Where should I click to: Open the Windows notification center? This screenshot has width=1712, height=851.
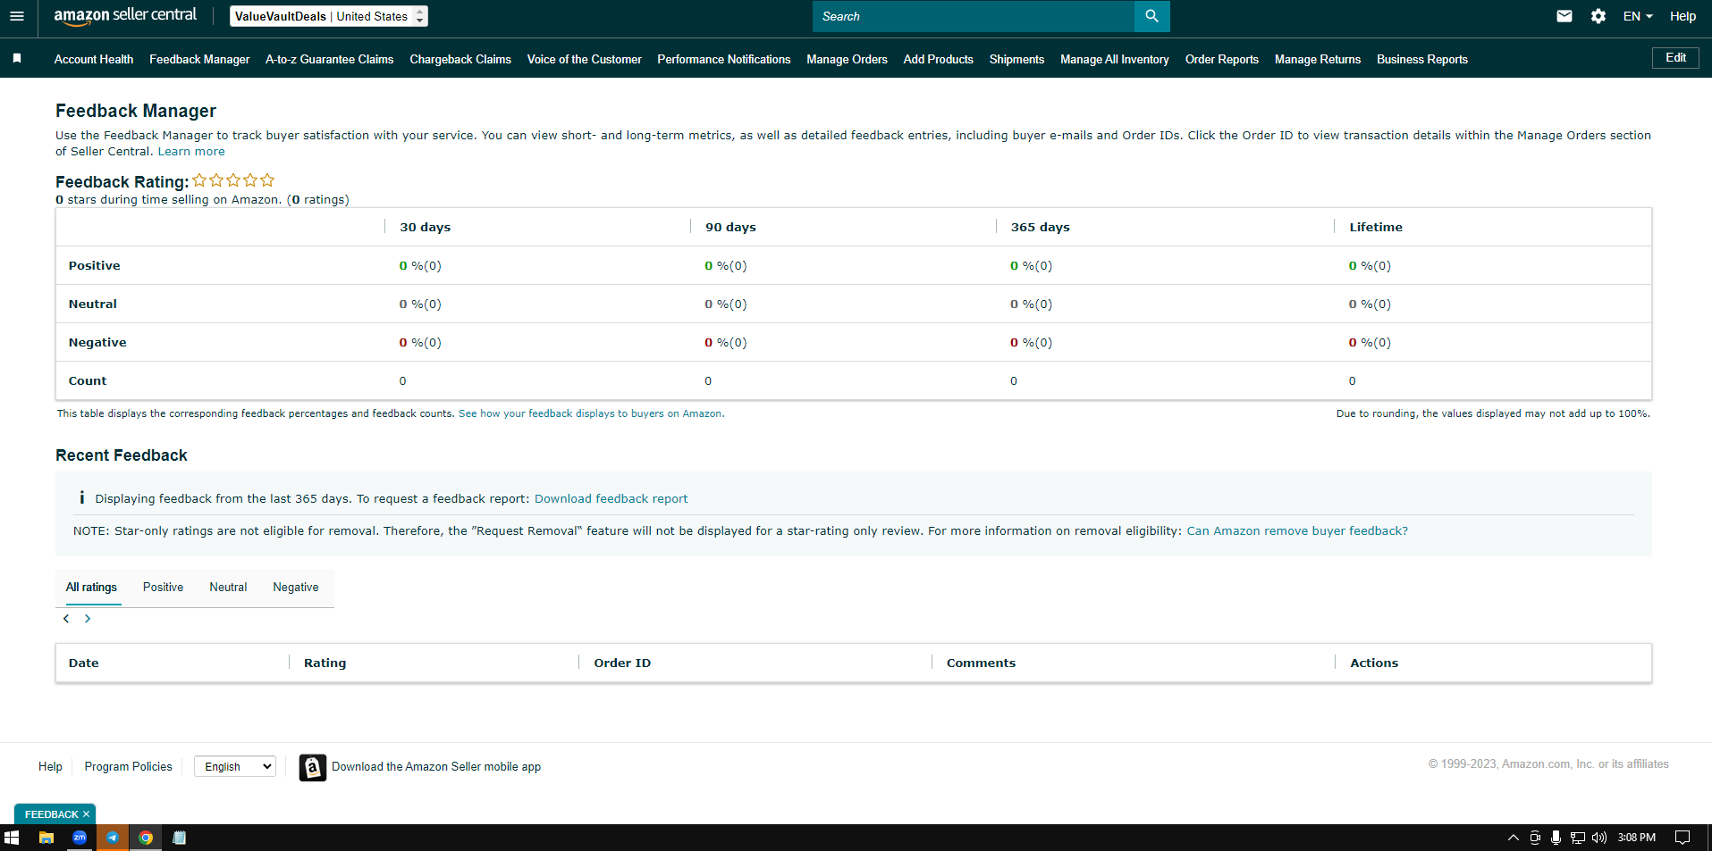(x=1682, y=838)
